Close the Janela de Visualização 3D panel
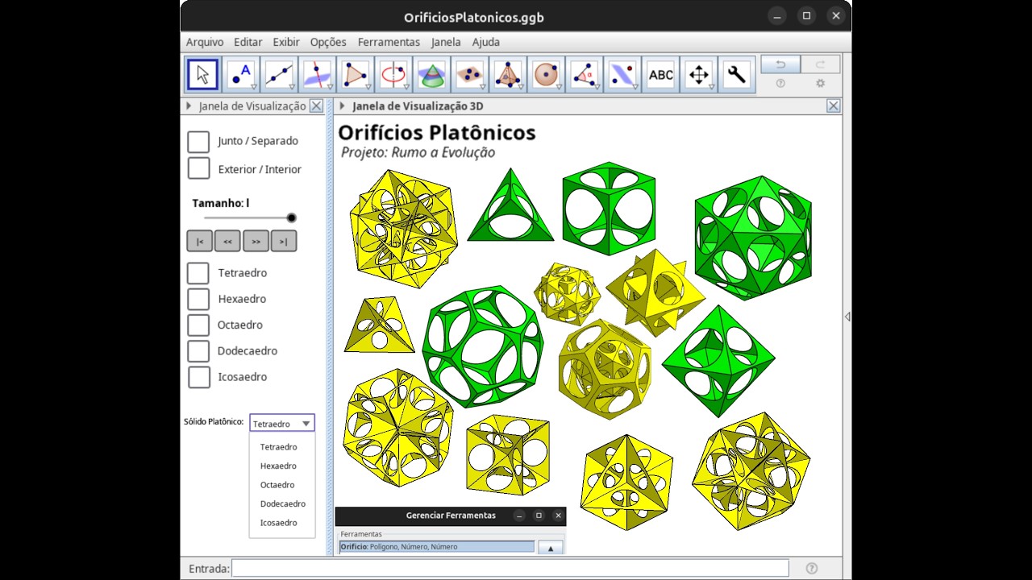 834,106
